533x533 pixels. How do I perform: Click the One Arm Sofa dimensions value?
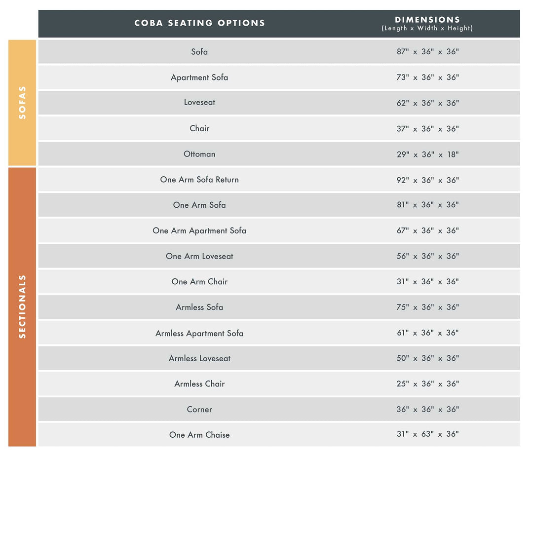(x=427, y=205)
